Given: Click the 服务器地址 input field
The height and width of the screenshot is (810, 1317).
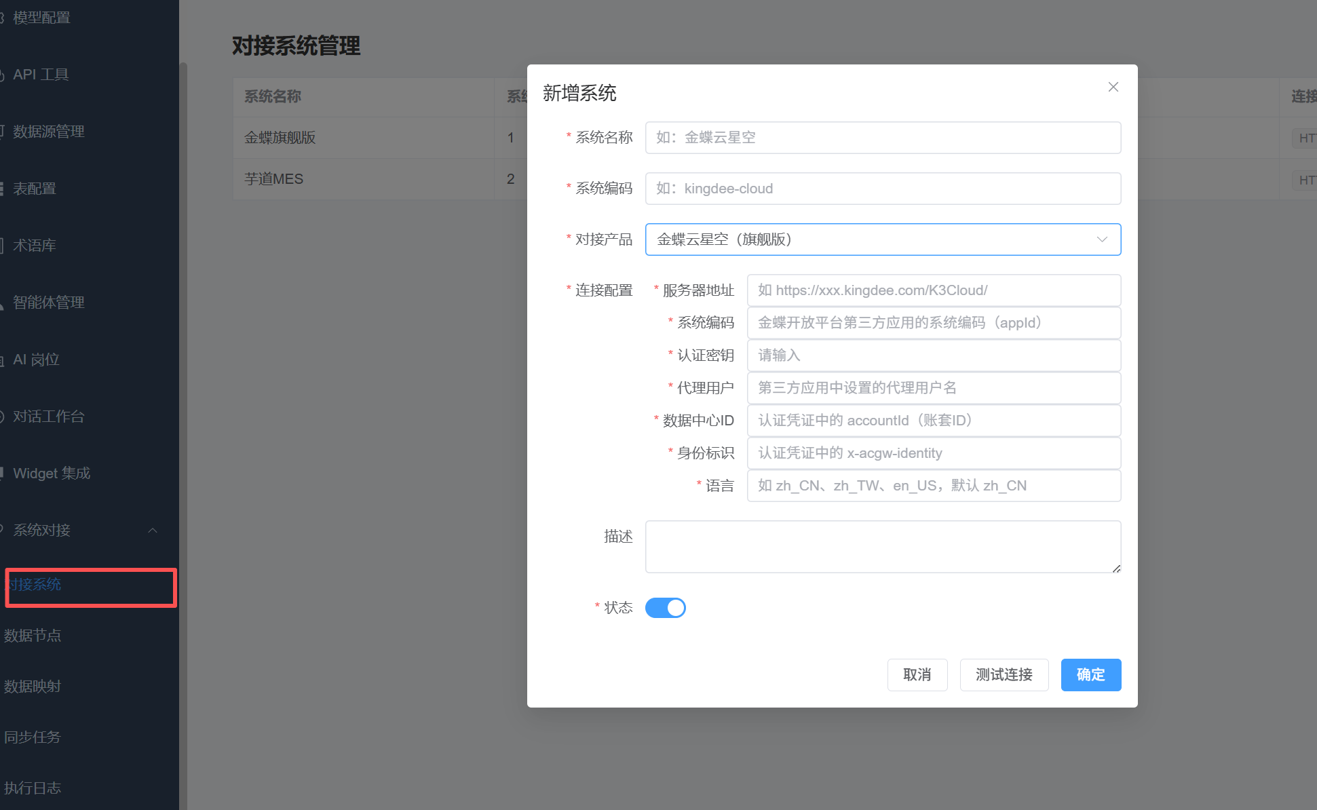Looking at the screenshot, I should [934, 290].
